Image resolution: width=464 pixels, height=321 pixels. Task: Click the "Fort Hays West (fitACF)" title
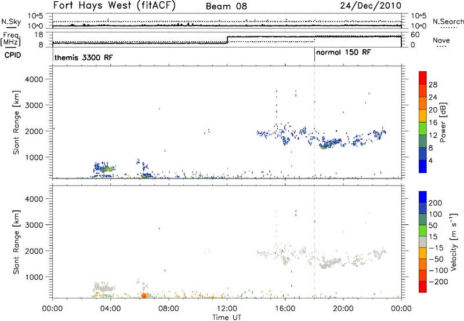point(114,6)
